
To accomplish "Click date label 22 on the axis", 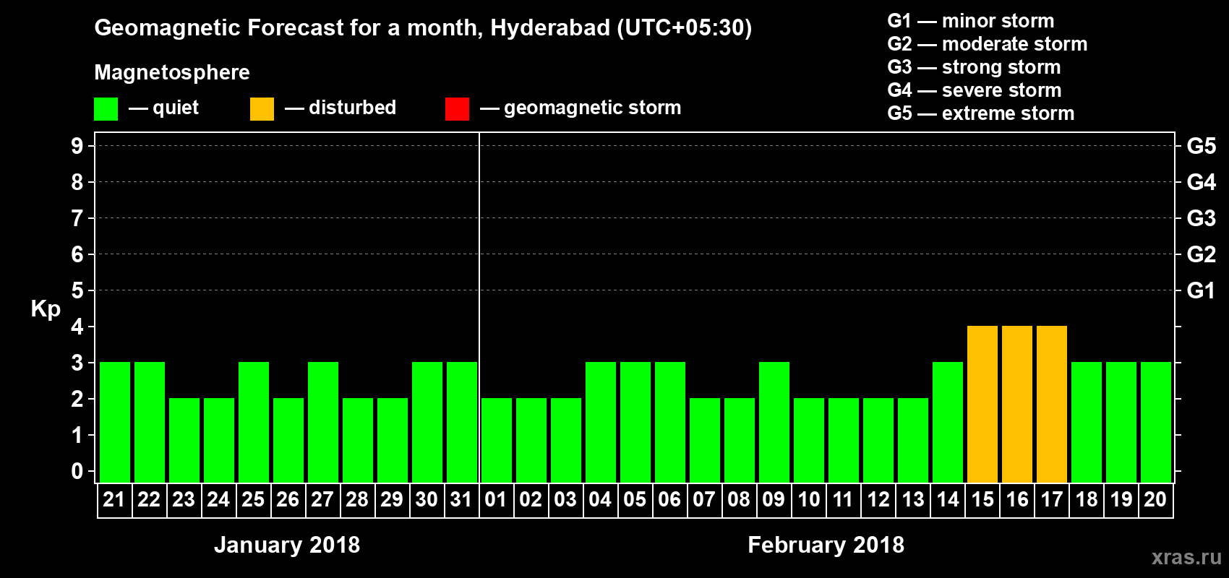I will point(149,499).
